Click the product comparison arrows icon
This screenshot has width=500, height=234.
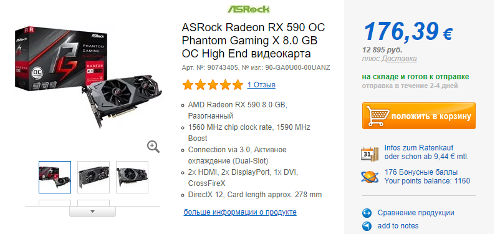click(x=367, y=213)
